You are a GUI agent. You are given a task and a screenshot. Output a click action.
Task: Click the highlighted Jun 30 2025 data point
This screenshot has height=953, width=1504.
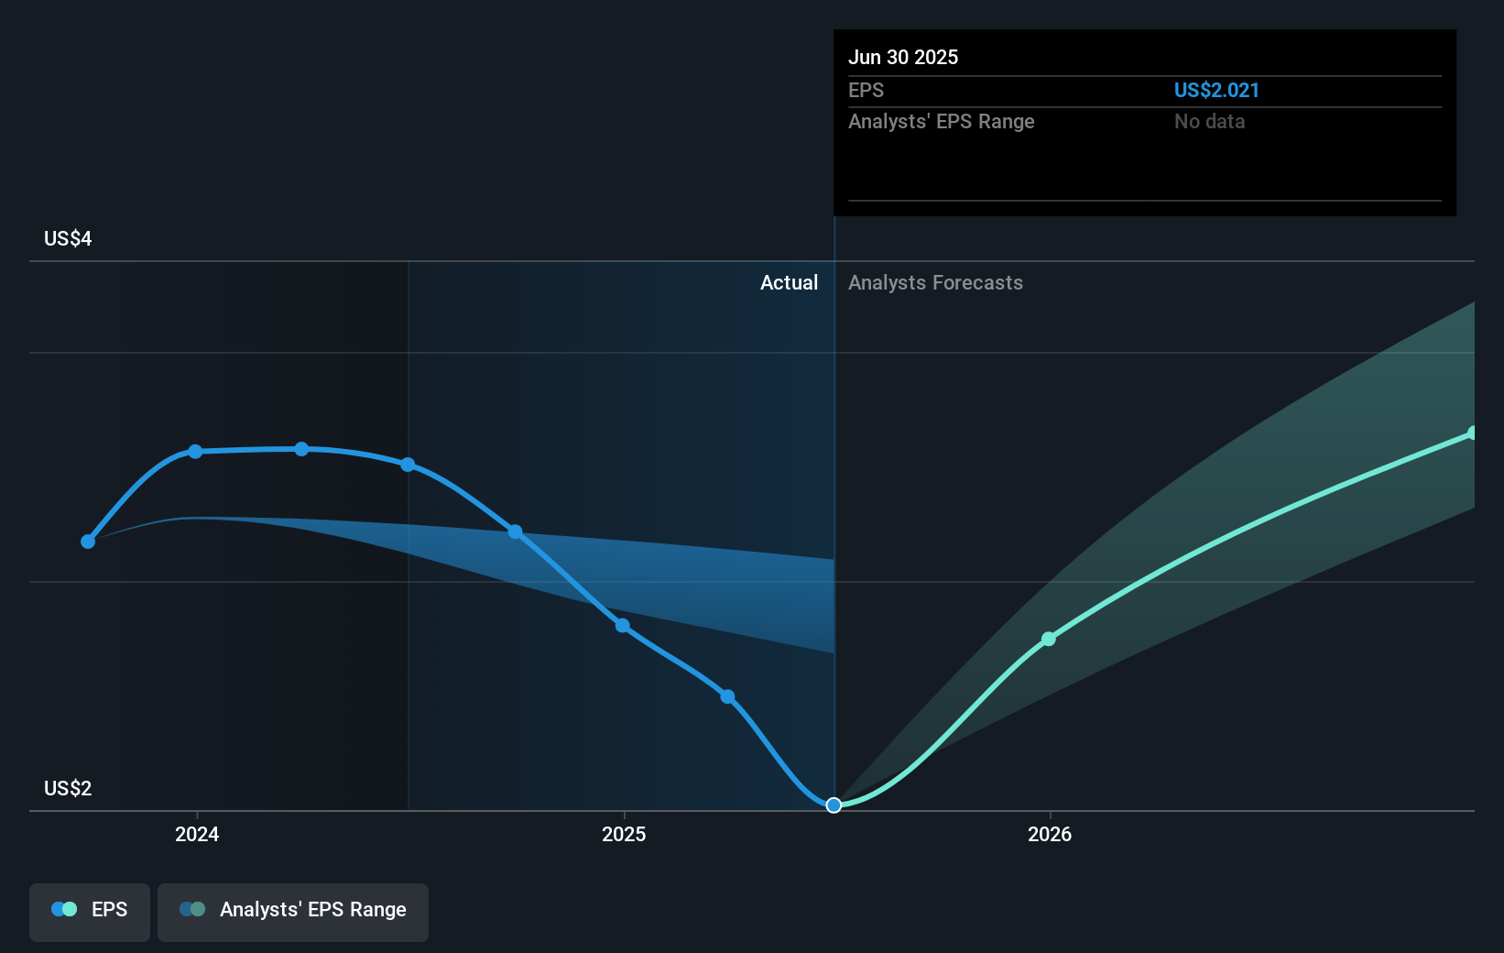click(834, 805)
